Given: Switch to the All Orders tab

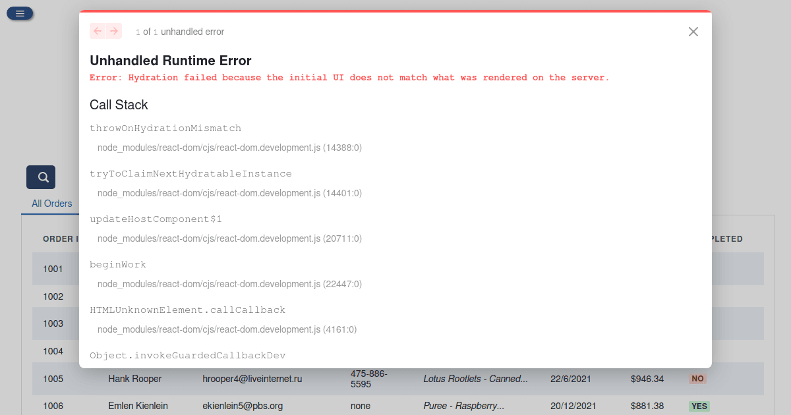Looking at the screenshot, I should (x=51, y=204).
